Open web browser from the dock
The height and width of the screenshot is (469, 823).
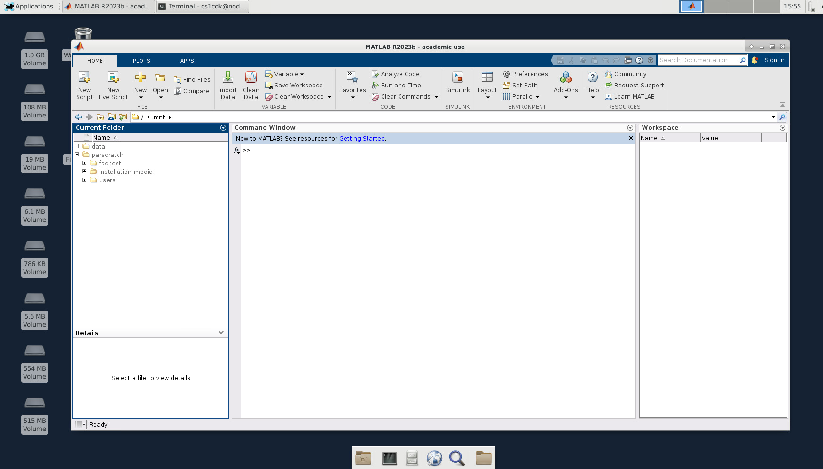point(434,458)
